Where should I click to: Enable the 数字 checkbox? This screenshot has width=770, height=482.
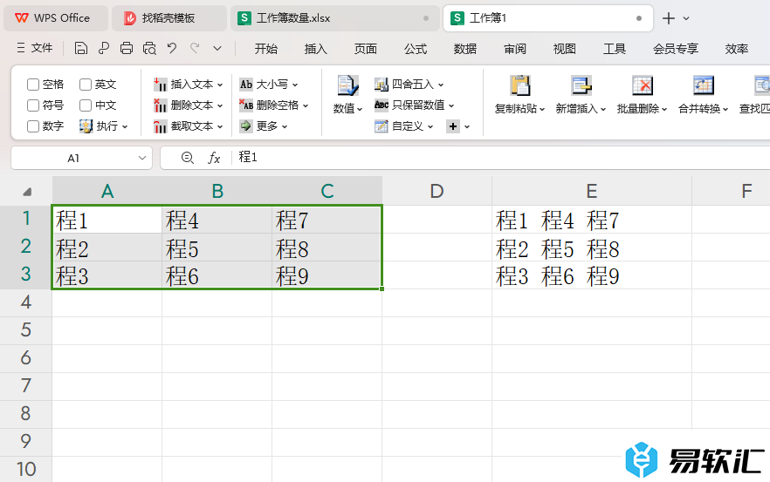click(33, 126)
